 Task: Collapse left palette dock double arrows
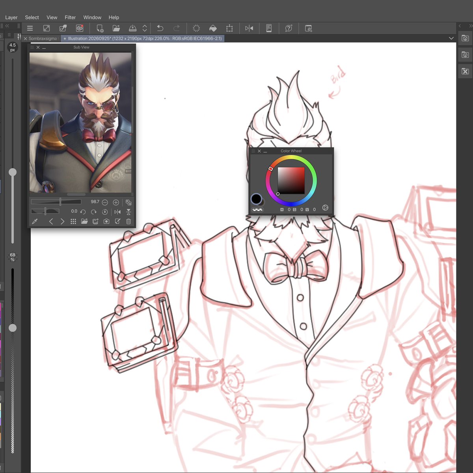pos(7,26)
